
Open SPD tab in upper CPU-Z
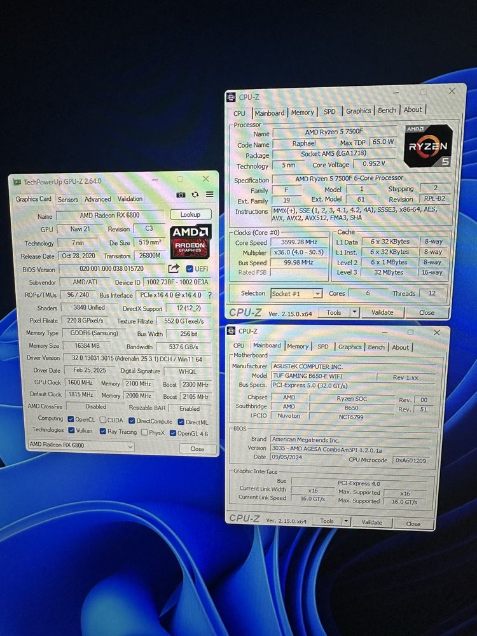[x=329, y=111]
